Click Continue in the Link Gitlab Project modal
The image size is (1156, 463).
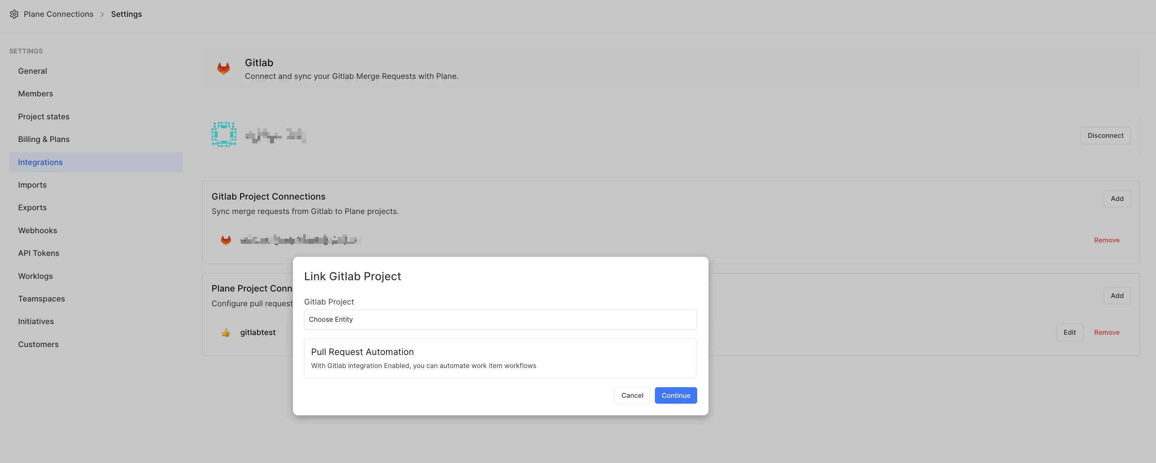tap(676, 395)
